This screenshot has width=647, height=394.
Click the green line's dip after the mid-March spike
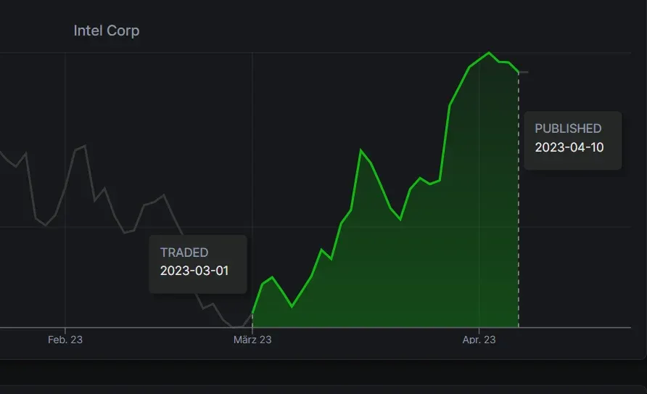click(400, 218)
